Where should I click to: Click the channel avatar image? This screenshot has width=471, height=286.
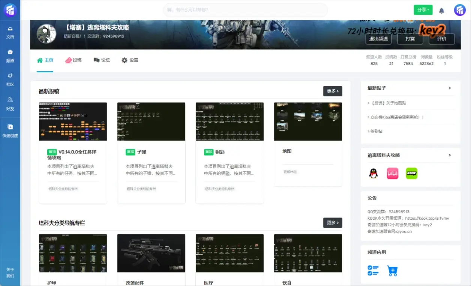[46, 33]
